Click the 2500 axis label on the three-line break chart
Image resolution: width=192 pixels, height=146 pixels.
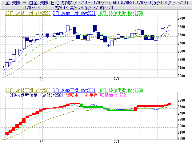(181, 107)
